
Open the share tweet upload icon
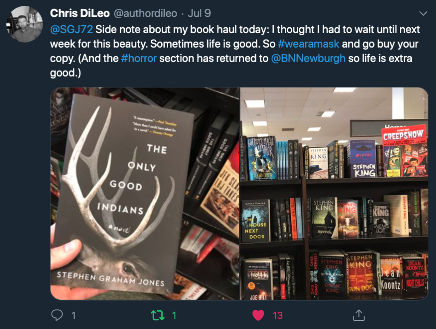359,315
